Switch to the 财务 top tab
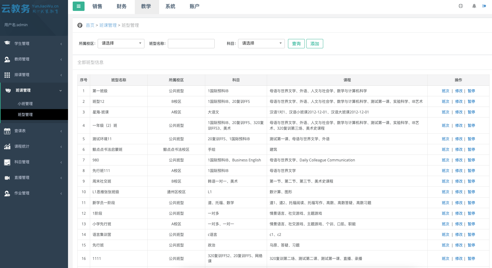Screen dimensions: 492x268 coord(122,7)
